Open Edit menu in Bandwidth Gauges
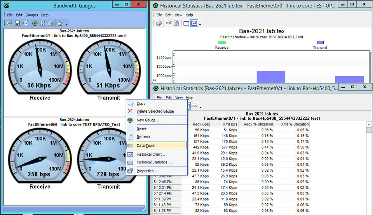 coord(19,15)
